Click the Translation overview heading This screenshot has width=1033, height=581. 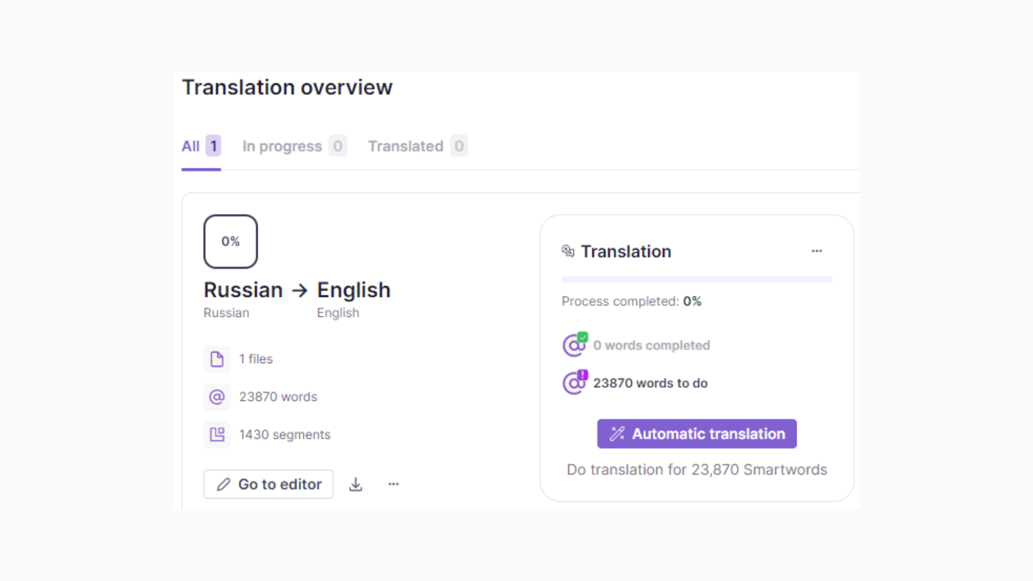287,87
